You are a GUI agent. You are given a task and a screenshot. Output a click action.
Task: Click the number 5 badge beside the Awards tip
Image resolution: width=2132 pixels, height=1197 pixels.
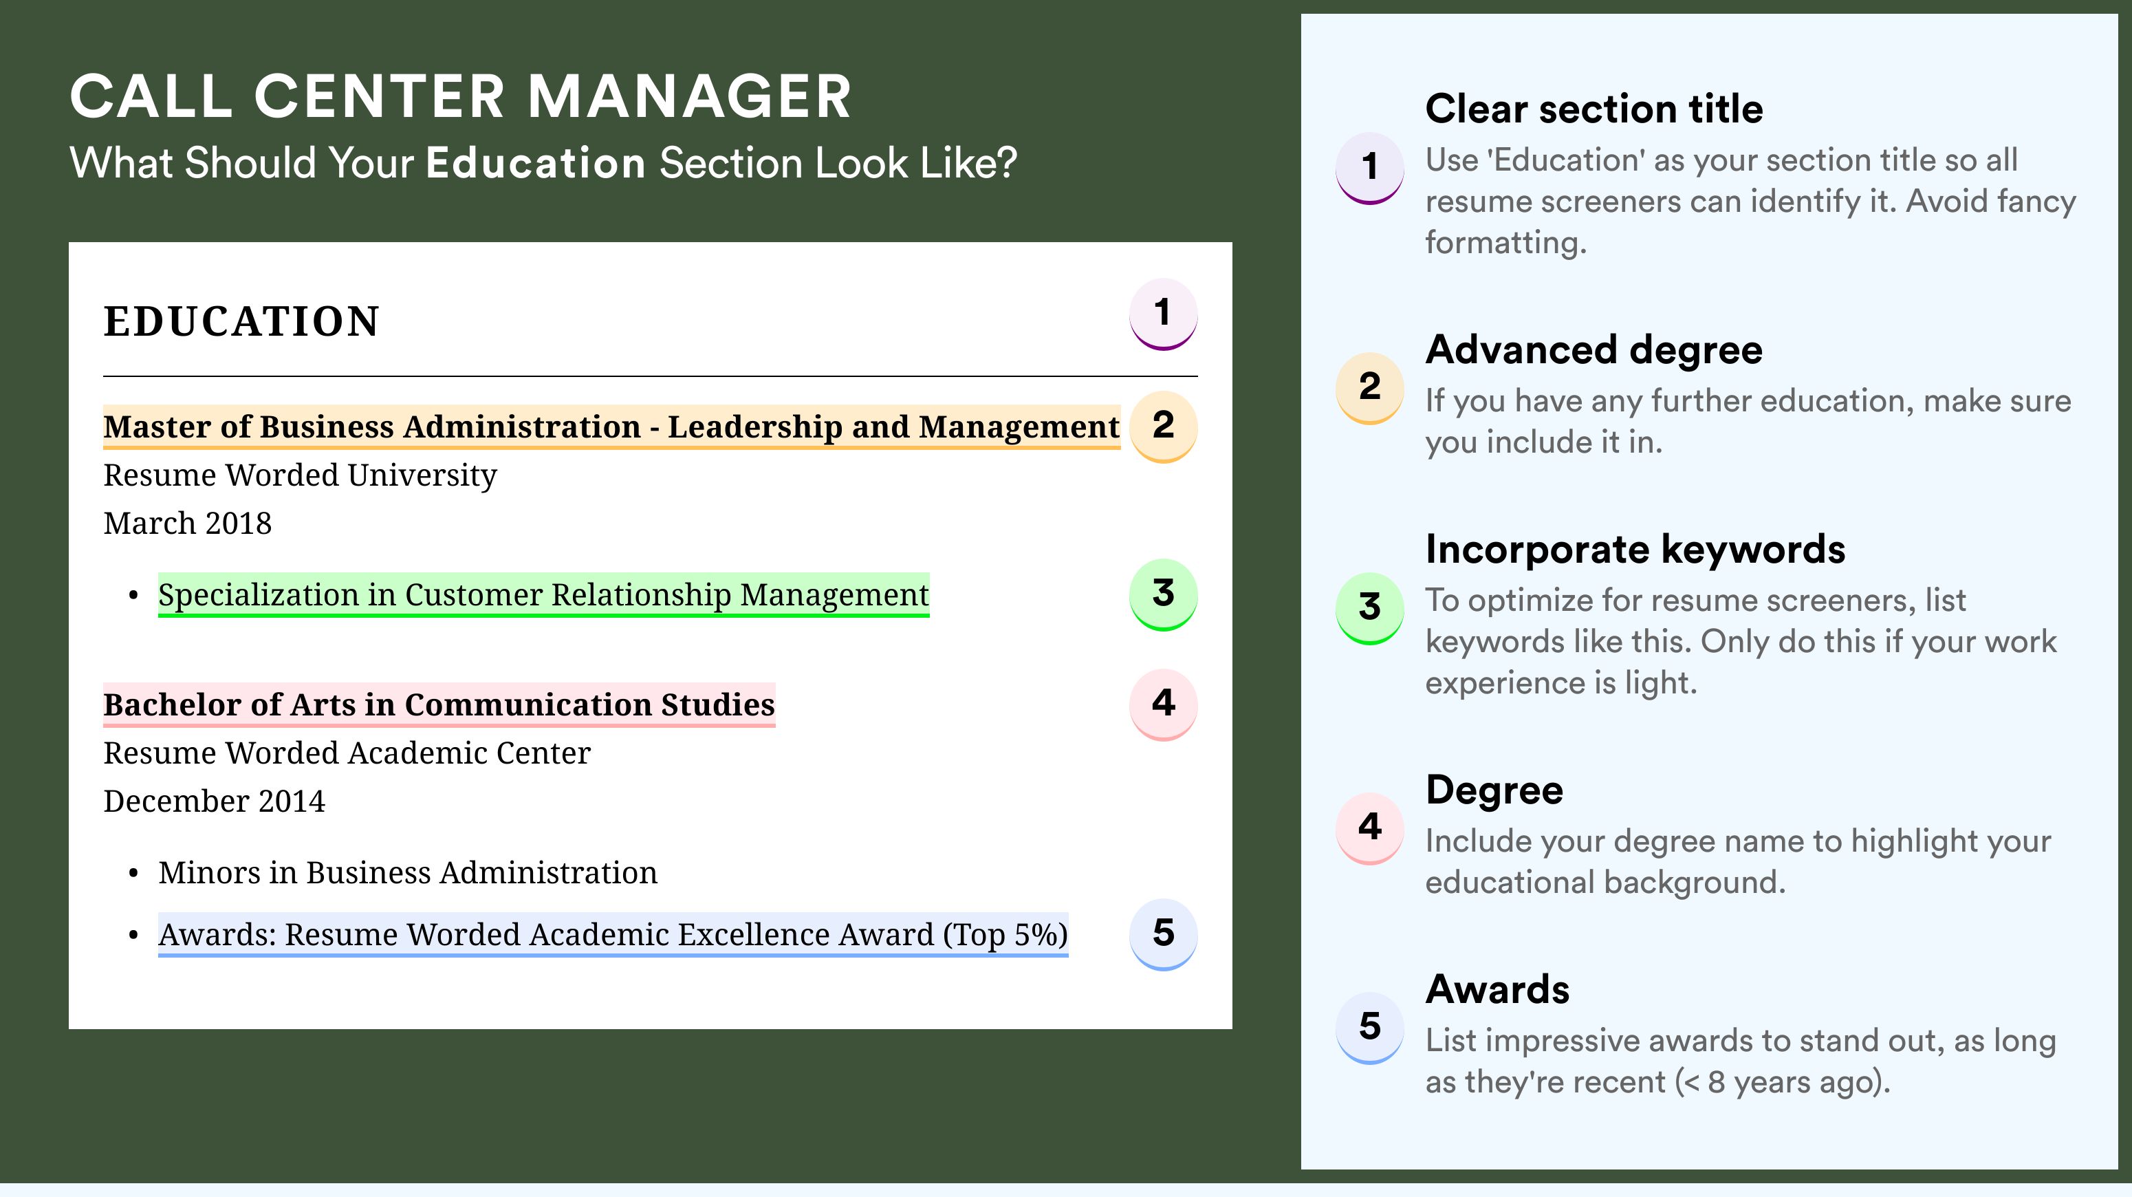pos(1370,1028)
